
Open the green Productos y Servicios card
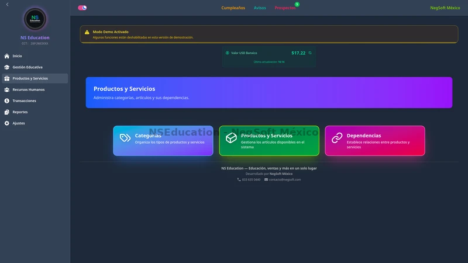(269, 141)
